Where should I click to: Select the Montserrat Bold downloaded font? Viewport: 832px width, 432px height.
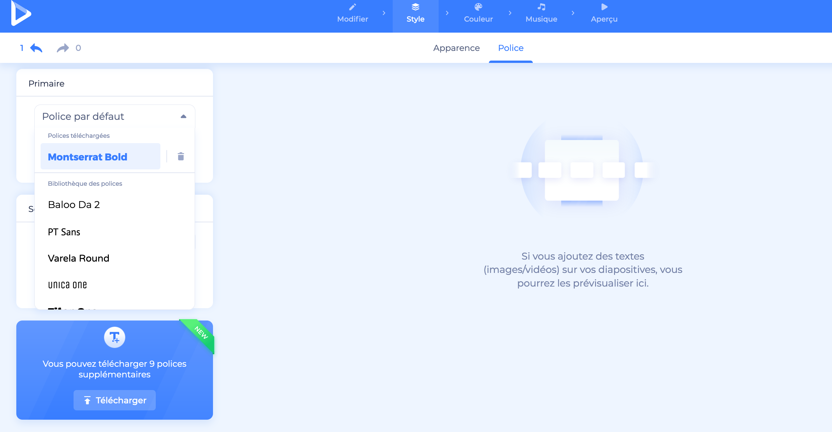pyautogui.click(x=88, y=156)
